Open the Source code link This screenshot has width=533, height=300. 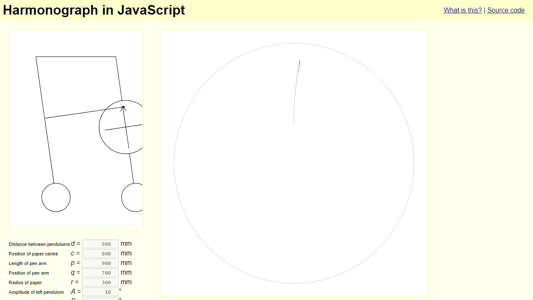[x=506, y=10]
